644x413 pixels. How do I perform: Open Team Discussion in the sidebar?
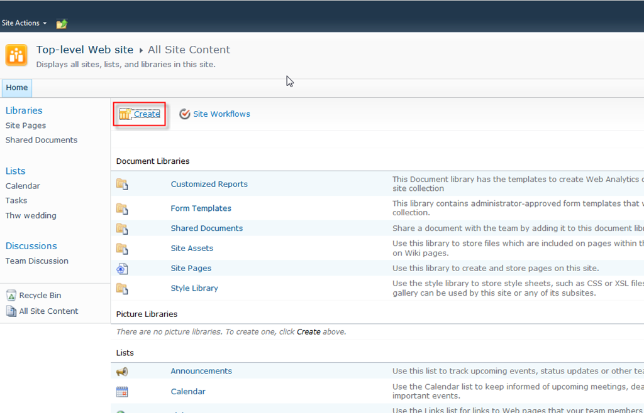tap(37, 261)
